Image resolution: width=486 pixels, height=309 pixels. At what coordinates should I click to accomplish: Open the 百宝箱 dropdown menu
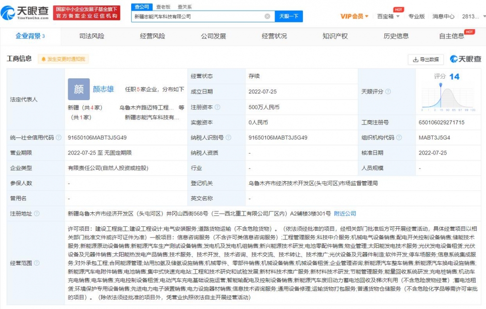(x=388, y=17)
